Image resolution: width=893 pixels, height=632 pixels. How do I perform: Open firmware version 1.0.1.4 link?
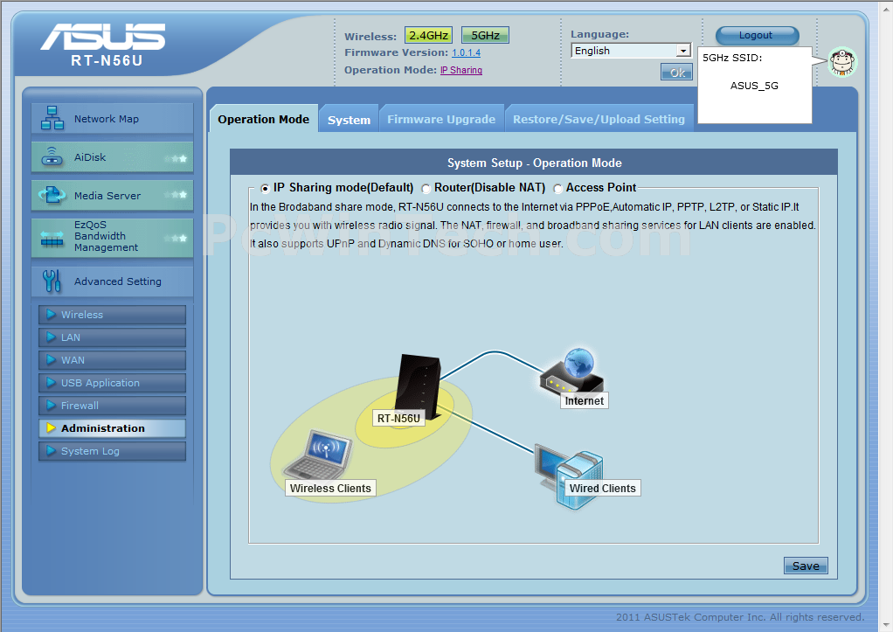click(466, 53)
